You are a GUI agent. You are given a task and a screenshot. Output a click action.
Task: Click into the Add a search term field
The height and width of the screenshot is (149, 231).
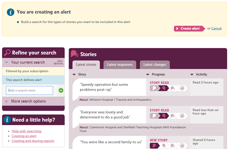point(29,91)
